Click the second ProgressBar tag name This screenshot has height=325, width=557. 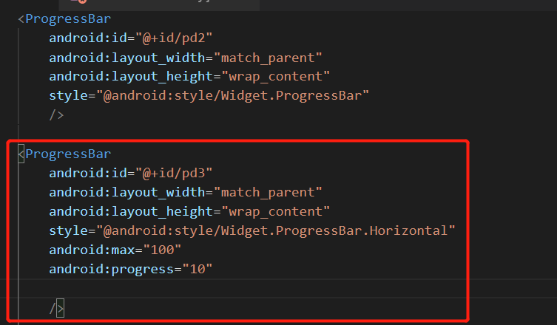click(x=68, y=154)
